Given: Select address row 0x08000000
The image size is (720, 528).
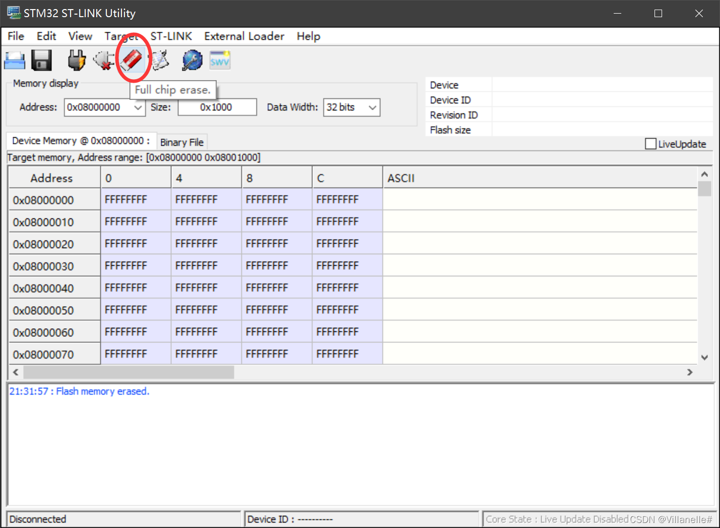Looking at the screenshot, I should [x=54, y=200].
